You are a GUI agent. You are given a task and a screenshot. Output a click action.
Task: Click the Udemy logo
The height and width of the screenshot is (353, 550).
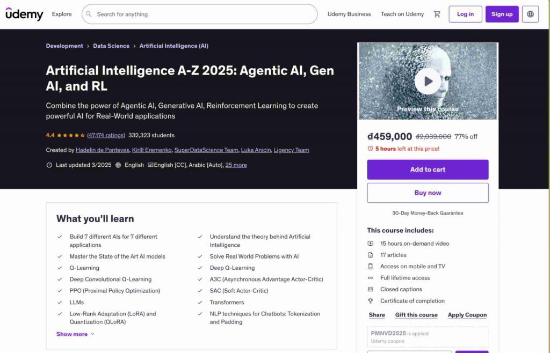24,14
